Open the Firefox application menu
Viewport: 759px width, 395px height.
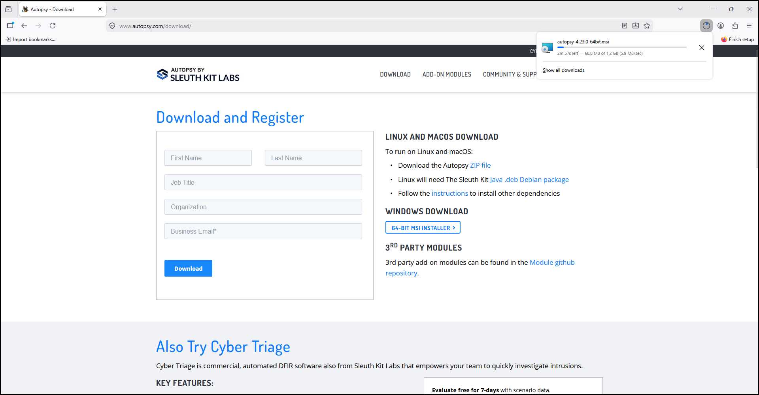click(x=749, y=26)
